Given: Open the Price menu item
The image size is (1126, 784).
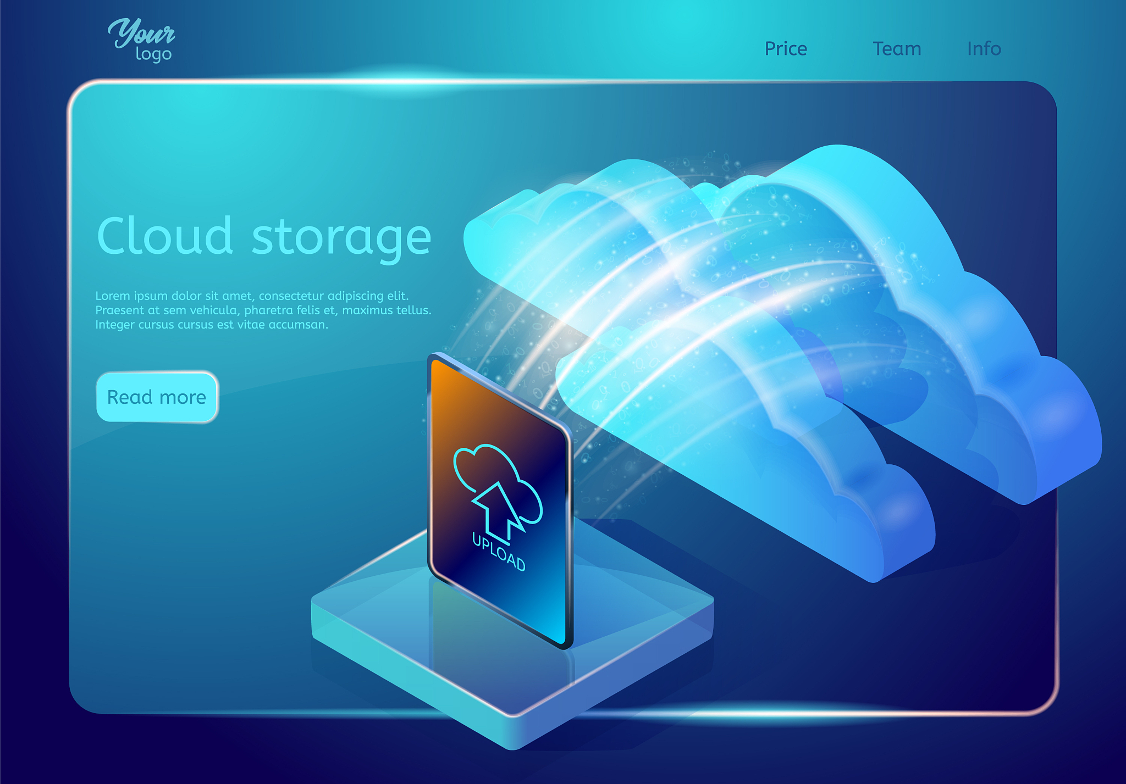Looking at the screenshot, I should click(786, 49).
